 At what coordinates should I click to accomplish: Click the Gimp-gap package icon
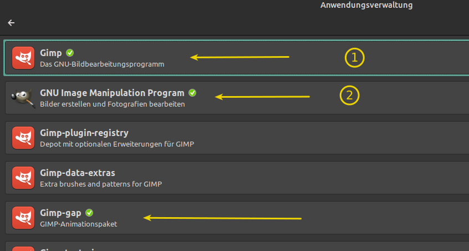23,218
